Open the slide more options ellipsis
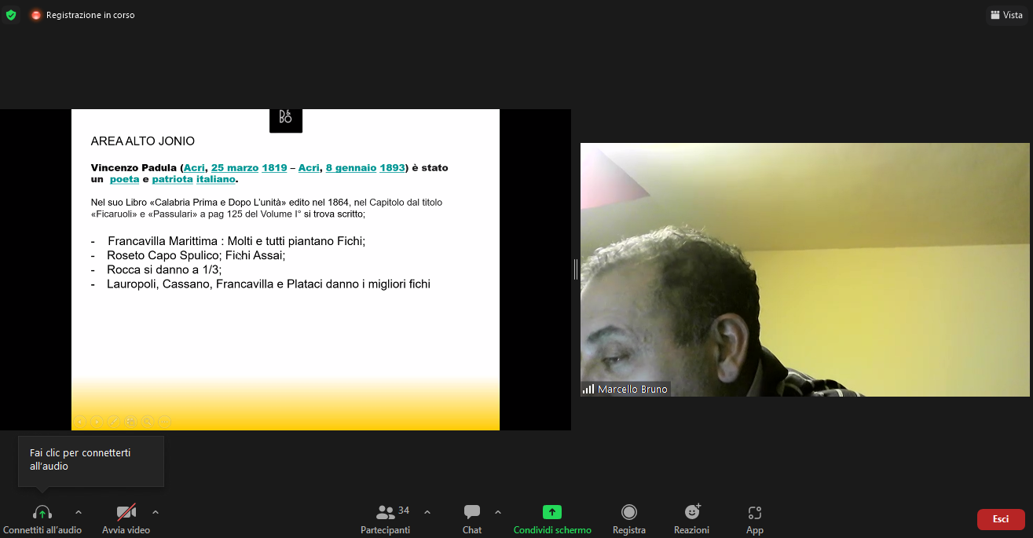This screenshot has width=1033, height=538. coord(165,422)
